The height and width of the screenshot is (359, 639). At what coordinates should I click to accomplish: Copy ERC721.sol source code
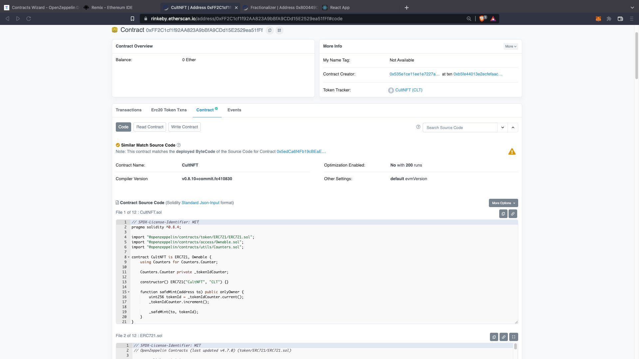pyautogui.click(x=494, y=337)
